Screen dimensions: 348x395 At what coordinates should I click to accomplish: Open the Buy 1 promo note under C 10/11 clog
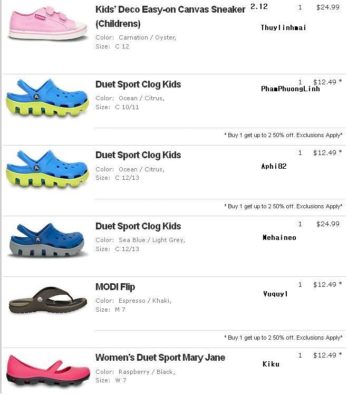tap(283, 135)
